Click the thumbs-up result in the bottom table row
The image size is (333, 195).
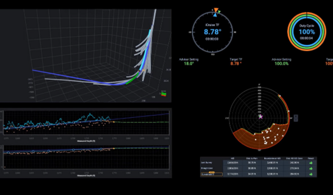click(x=311, y=175)
